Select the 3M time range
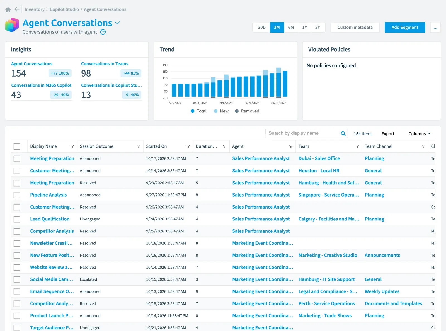Image resolution: width=446 pixels, height=331 pixels. coord(277,28)
